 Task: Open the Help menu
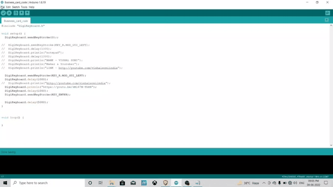click(31, 7)
